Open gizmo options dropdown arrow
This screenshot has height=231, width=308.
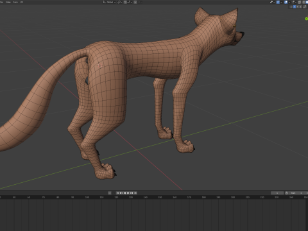click(x=281, y=2)
